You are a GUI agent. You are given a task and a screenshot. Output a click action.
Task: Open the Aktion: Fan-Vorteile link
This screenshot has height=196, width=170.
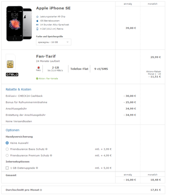tap(48, 78)
